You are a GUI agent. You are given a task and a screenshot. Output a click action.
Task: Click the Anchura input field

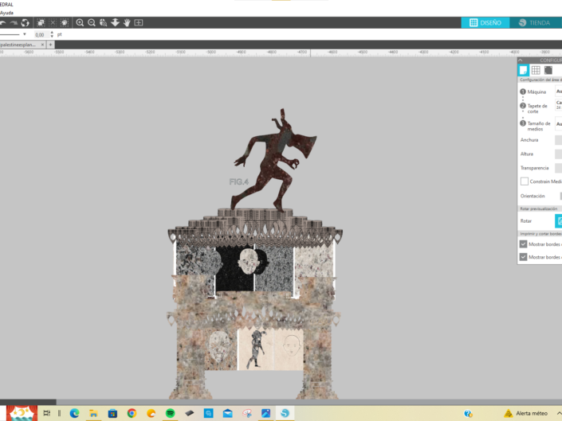click(559, 140)
